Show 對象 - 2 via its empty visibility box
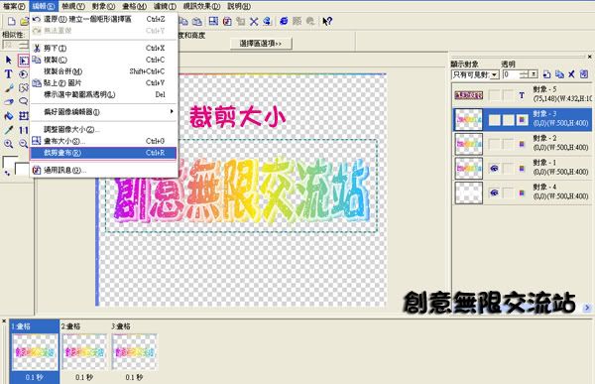The width and height of the screenshot is (595, 384). [x=494, y=144]
